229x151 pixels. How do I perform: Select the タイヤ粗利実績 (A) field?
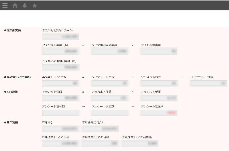(60, 51)
